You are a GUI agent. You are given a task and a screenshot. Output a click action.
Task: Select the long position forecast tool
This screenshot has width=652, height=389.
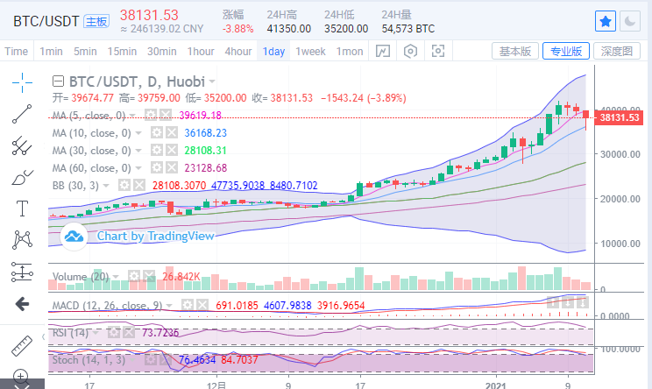click(22, 272)
